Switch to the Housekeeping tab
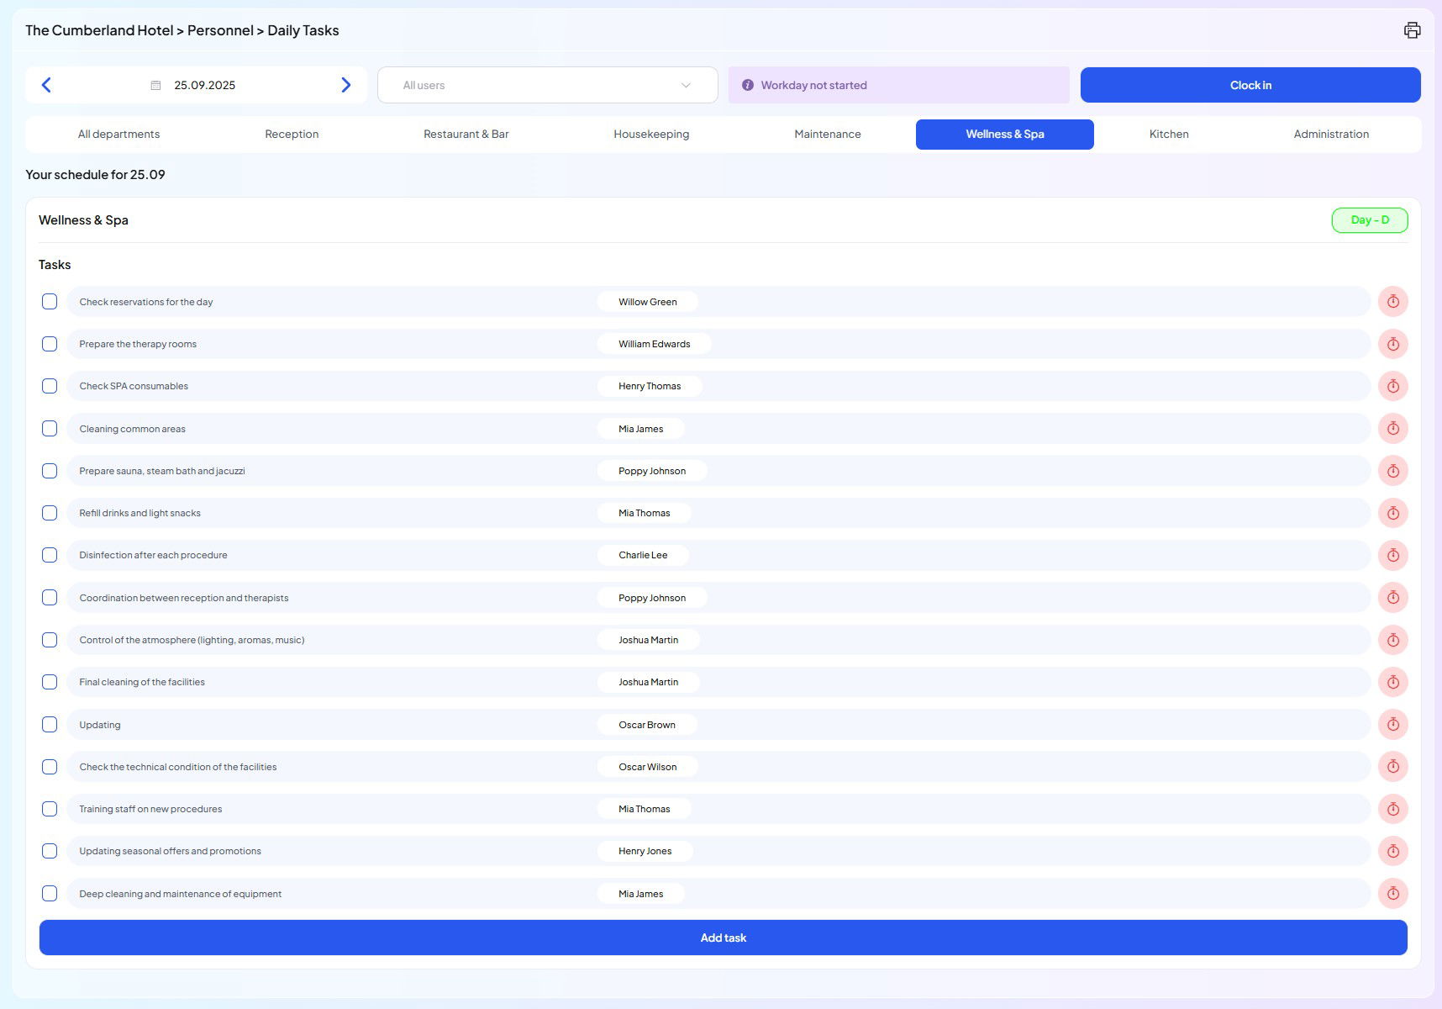Image resolution: width=1442 pixels, height=1009 pixels. 651,135
